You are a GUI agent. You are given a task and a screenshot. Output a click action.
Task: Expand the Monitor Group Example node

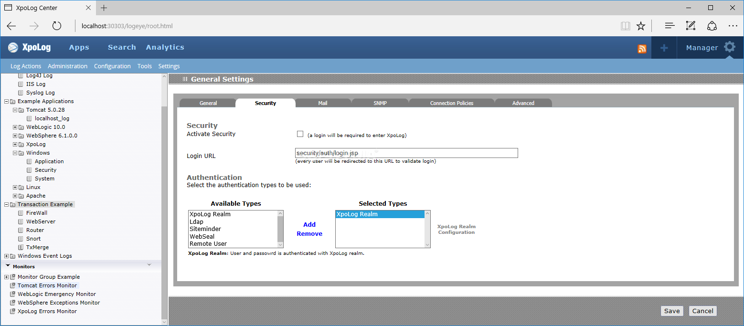[6, 277]
